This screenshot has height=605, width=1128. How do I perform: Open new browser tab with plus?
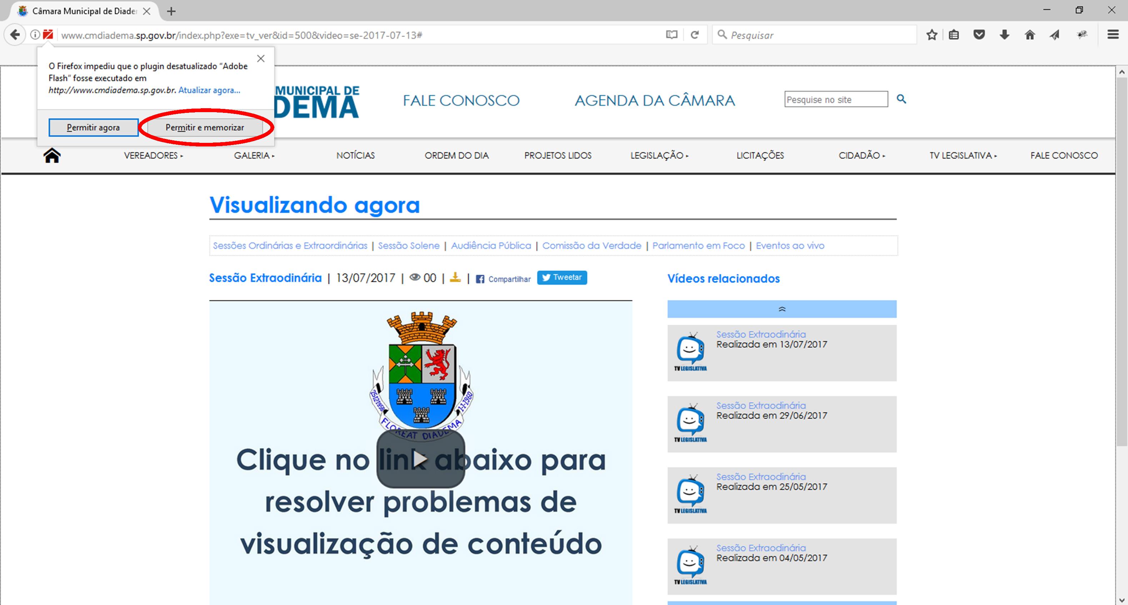171,11
